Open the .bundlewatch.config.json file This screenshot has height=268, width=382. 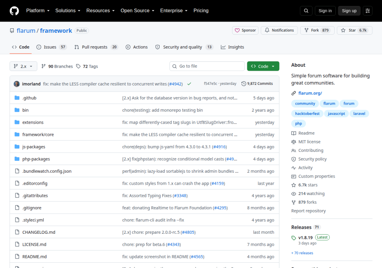point(47,171)
